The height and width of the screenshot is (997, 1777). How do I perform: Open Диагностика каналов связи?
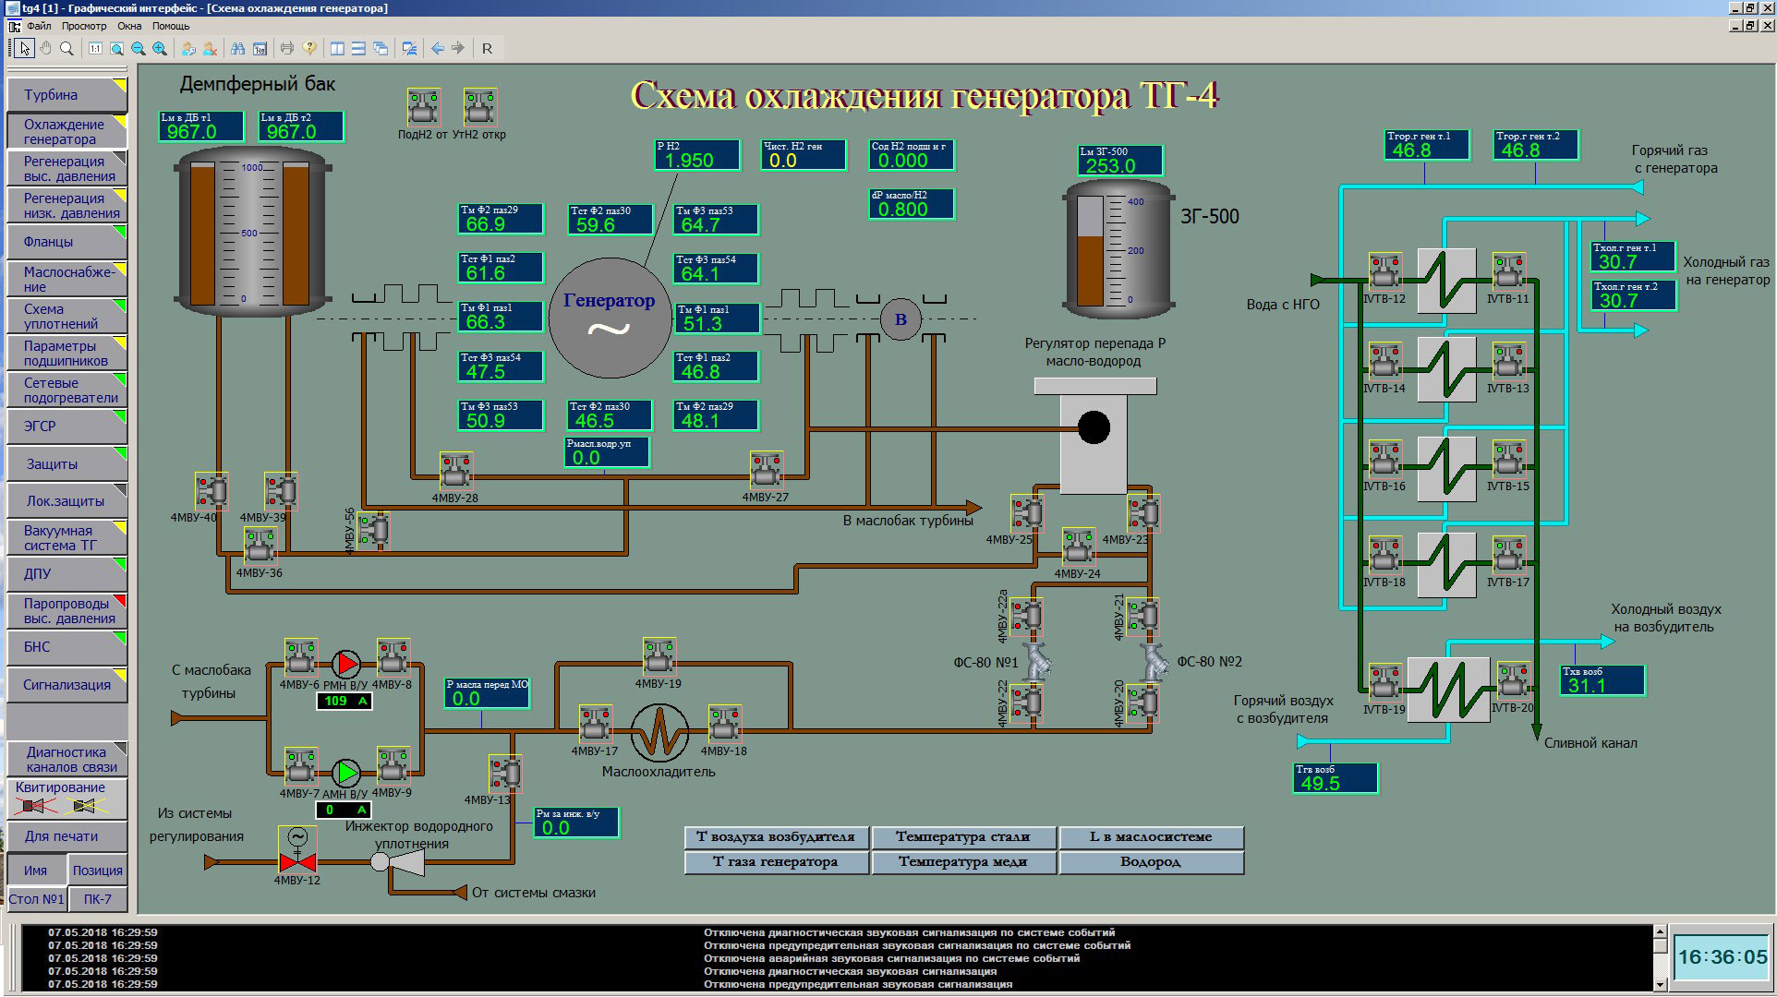(x=66, y=759)
